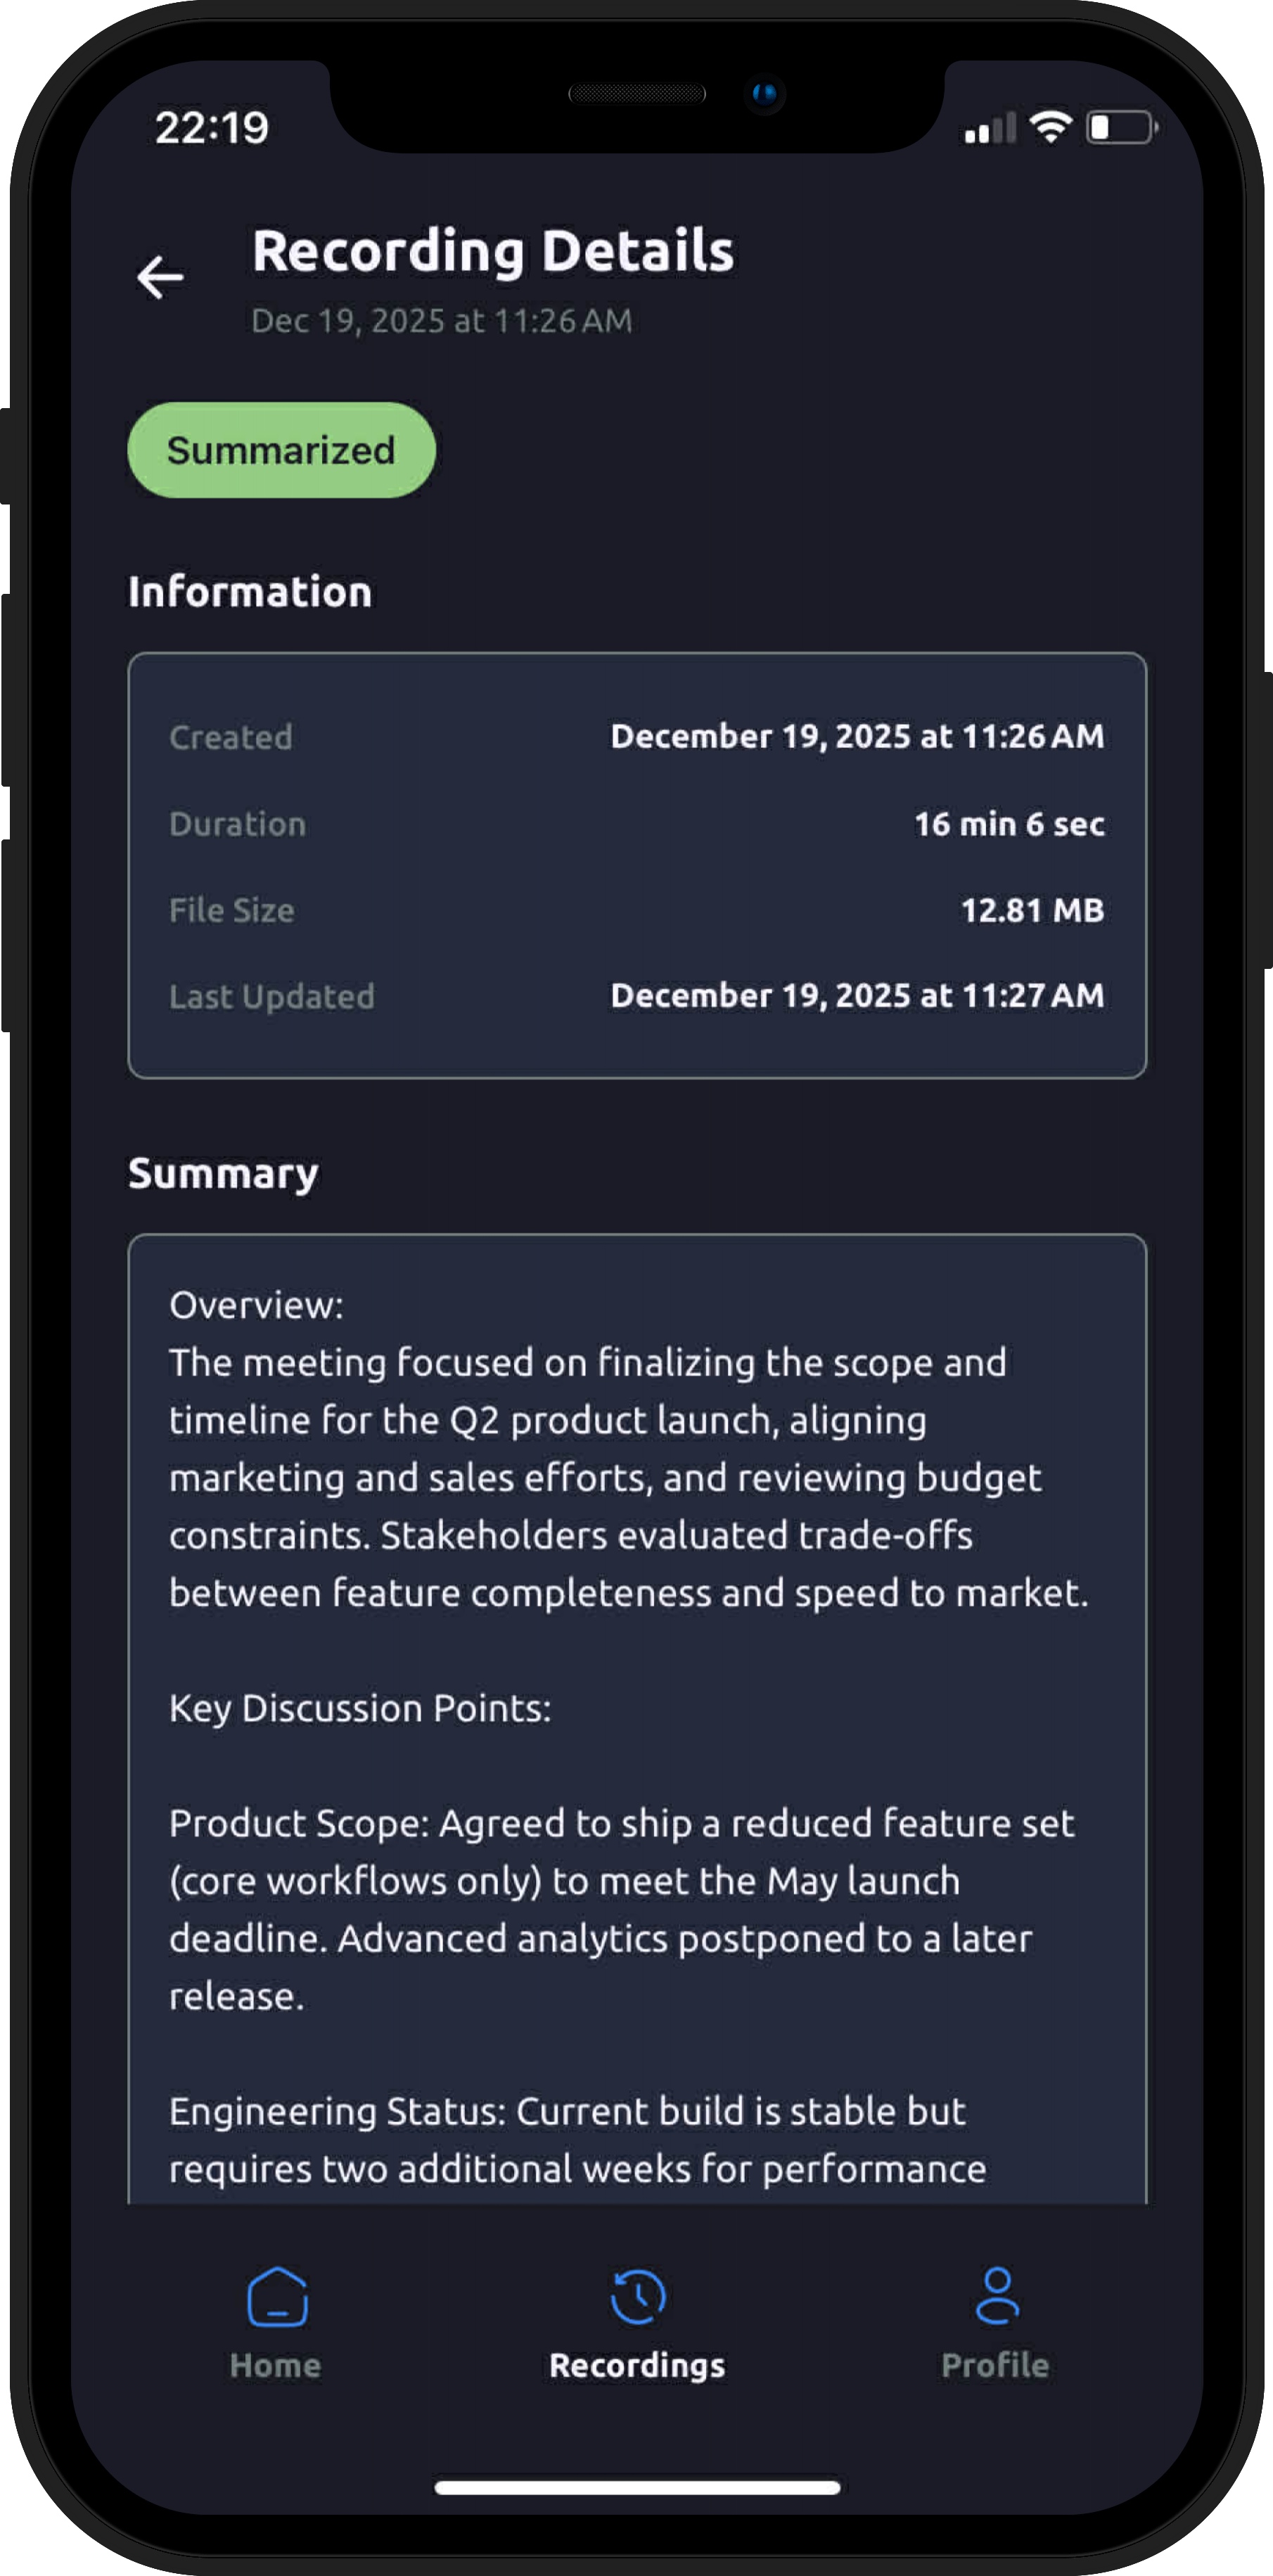Tap the Duration row value

tap(1009, 824)
